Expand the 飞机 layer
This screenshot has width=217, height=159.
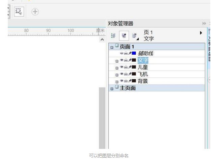(117, 75)
